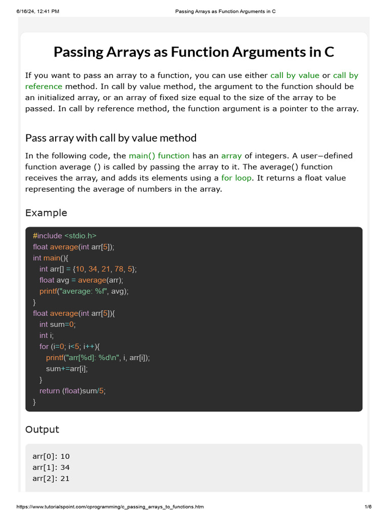Follow the green "array" hyperlink
388x518 pixels.
[x=232, y=156]
